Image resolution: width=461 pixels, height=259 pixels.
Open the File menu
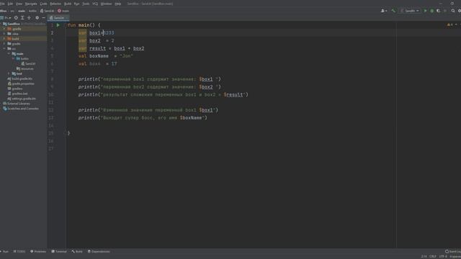coord(2,4)
